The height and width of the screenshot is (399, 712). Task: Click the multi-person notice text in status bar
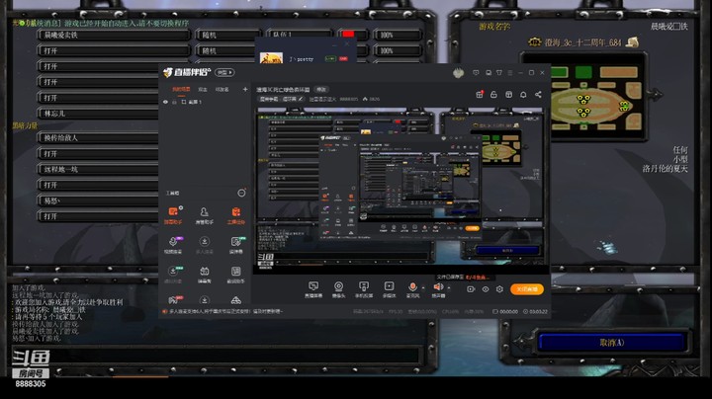tap(225, 311)
